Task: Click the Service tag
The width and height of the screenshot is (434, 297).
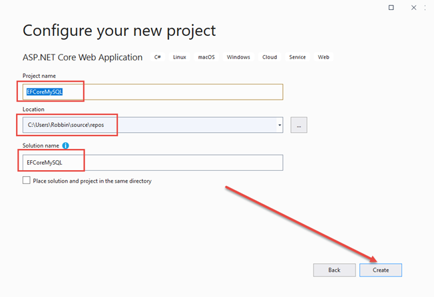Action: (x=298, y=57)
